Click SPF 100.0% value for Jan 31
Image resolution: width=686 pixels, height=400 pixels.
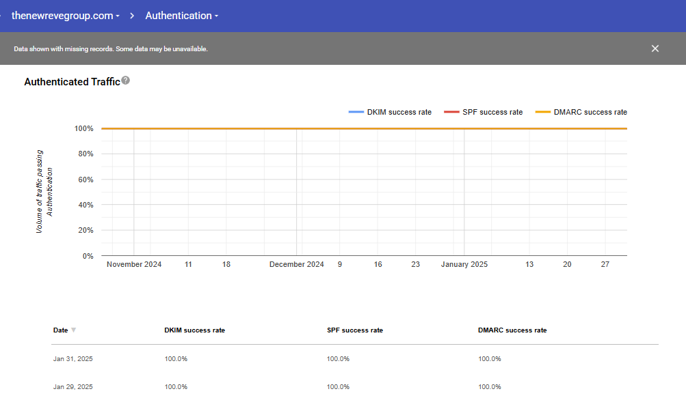pyautogui.click(x=338, y=359)
